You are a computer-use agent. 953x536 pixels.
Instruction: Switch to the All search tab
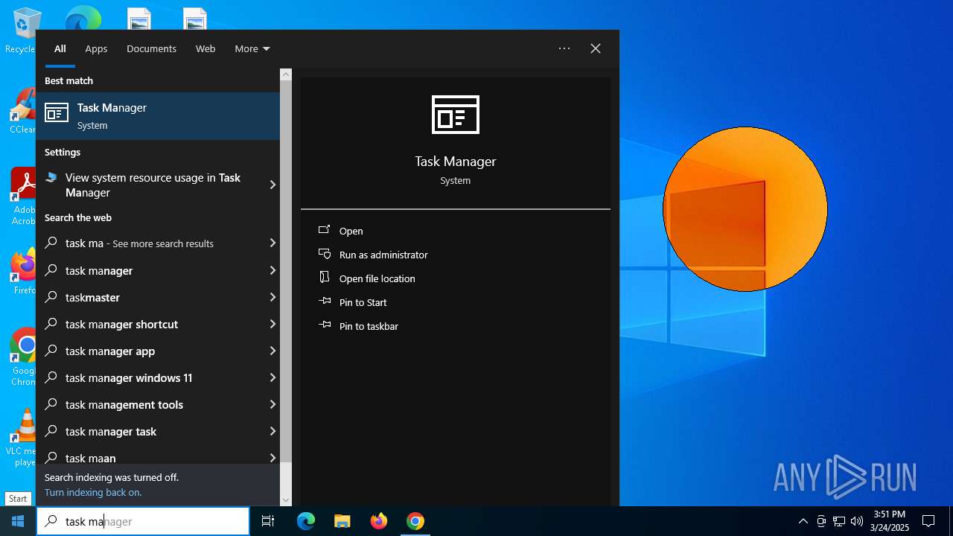tap(60, 48)
